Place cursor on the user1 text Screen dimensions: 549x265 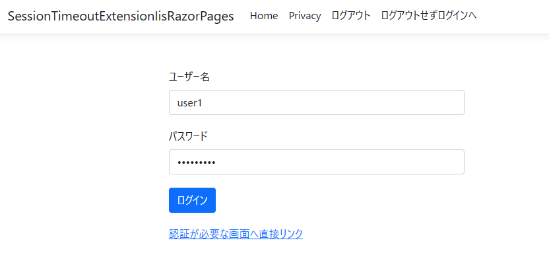pyautogui.click(x=189, y=102)
